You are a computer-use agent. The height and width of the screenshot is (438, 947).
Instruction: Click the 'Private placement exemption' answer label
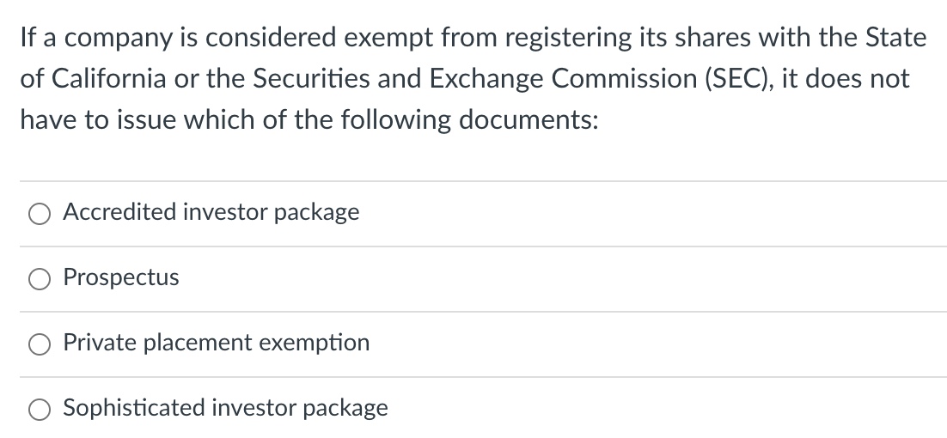point(217,343)
